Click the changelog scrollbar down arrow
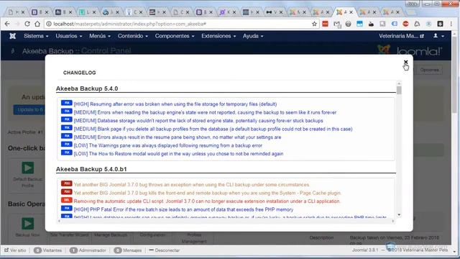Image resolution: width=460 pixels, height=259 pixels. pos(399,215)
